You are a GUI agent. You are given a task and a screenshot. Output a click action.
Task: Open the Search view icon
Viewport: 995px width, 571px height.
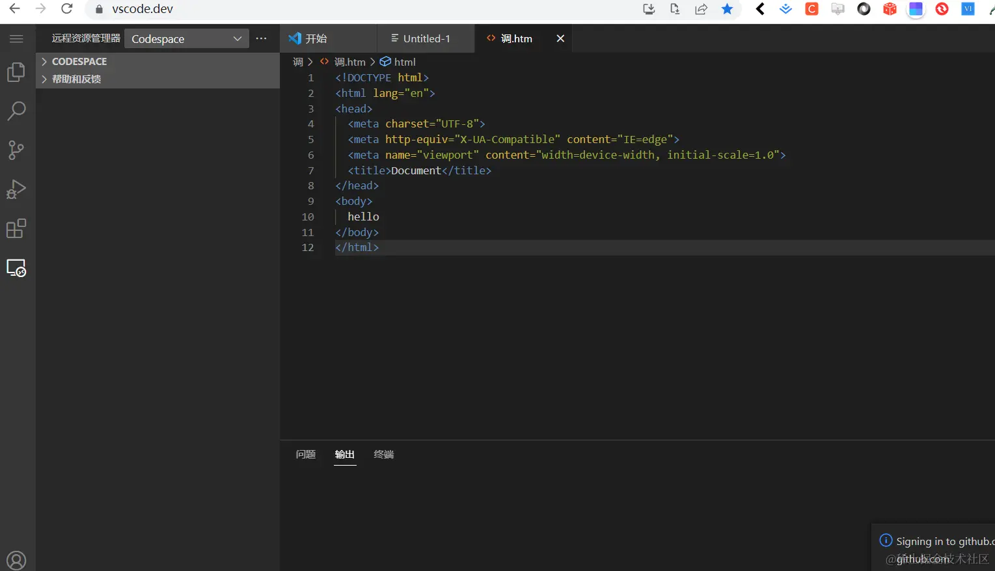tap(16, 111)
